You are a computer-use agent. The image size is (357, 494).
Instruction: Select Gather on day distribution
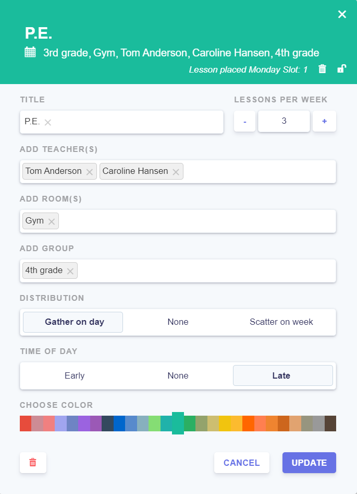tap(73, 322)
